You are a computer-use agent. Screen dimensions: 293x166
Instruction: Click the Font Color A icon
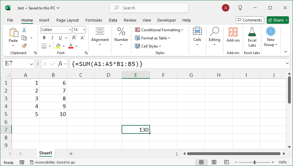tap(71, 46)
